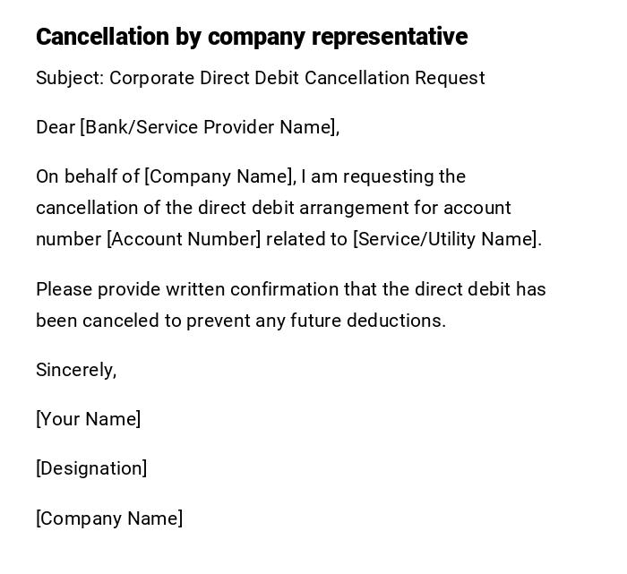Image resolution: width=627 pixels, height=574 pixels.
Task: Click "I am requesting the" text
Action: (x=383, y=176)
